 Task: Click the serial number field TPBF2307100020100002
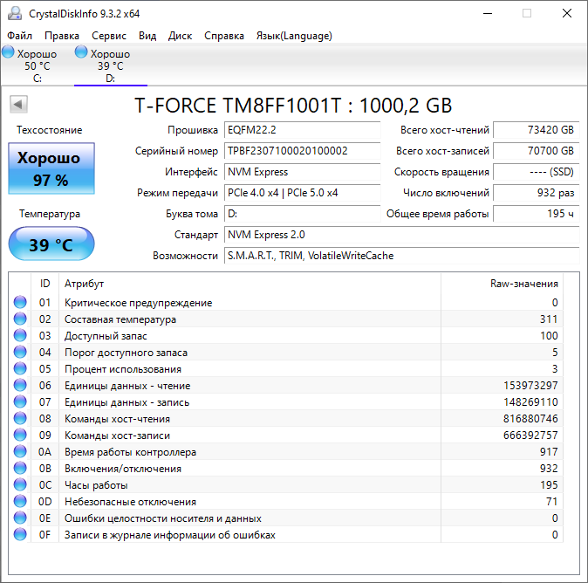[302, 151]
